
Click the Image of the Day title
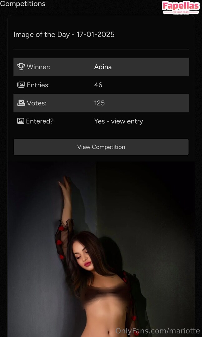(x=64, y=34)
